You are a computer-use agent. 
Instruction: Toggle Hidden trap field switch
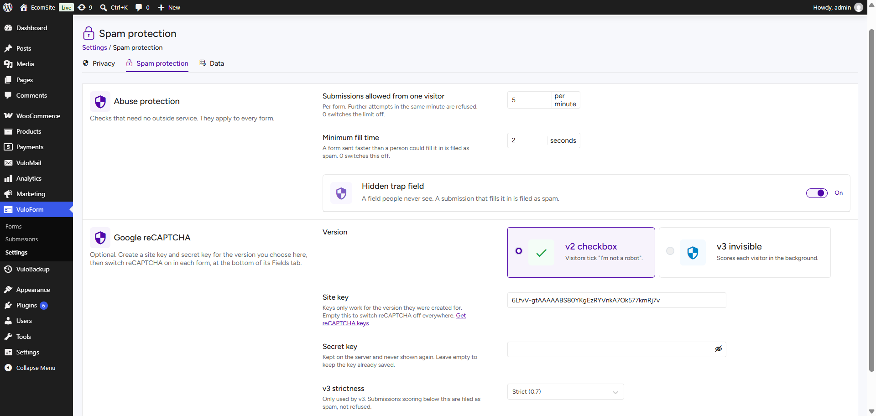tap(817, 193)
